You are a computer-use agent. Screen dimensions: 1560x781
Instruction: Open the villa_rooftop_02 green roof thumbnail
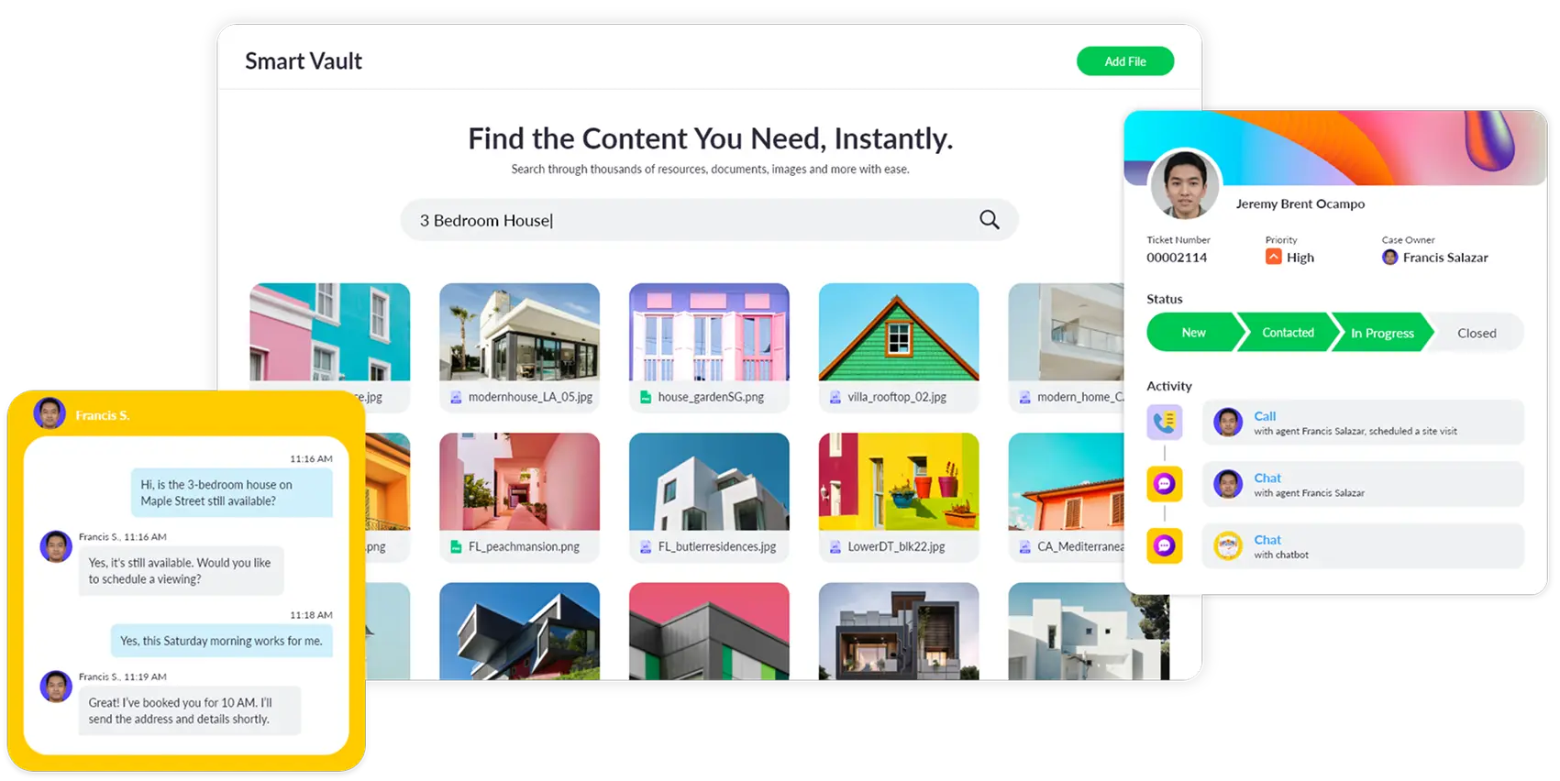pos(899,332)
